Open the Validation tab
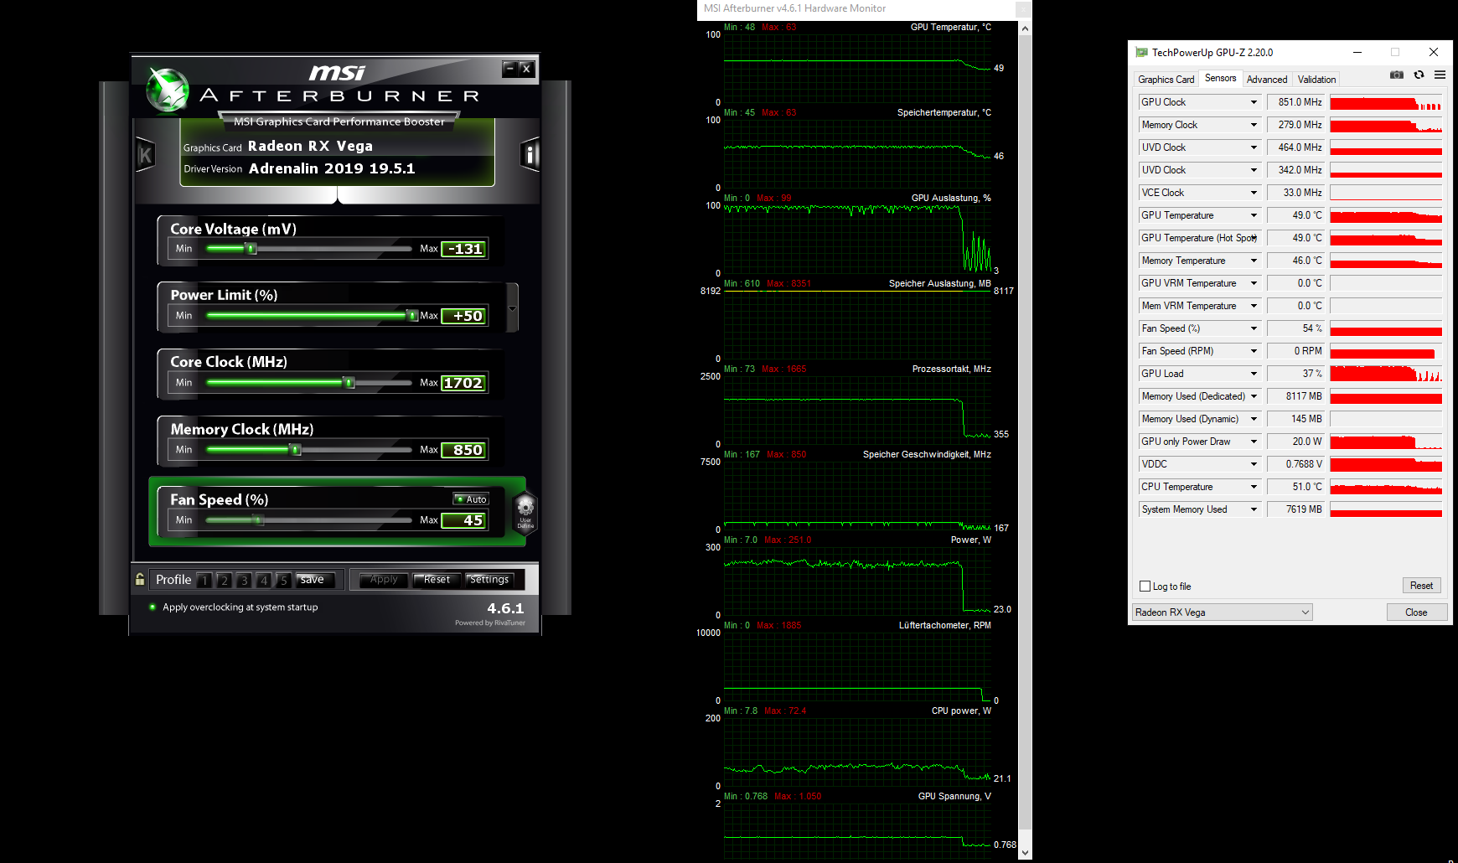Image resolution: width=1458 pixels, height=863 pixels. coord(1316,80)
